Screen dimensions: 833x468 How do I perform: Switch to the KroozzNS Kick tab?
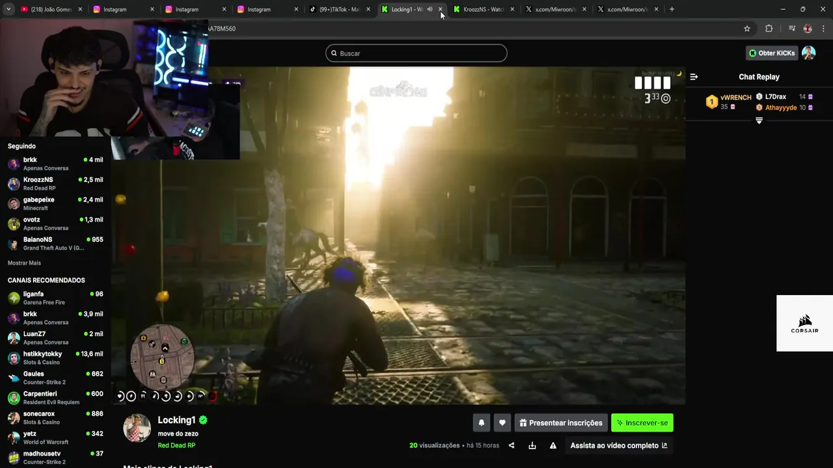(x=484, y=9)
